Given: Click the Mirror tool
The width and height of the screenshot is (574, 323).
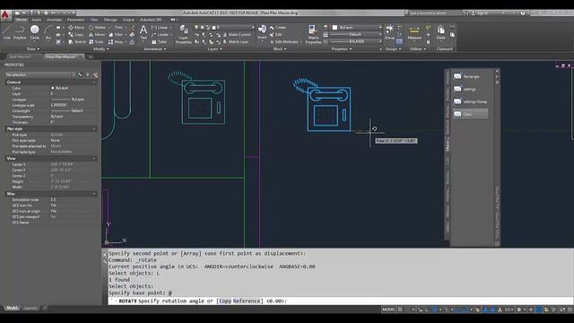Looking at the screenshot, I should click(x=97, y=35).
